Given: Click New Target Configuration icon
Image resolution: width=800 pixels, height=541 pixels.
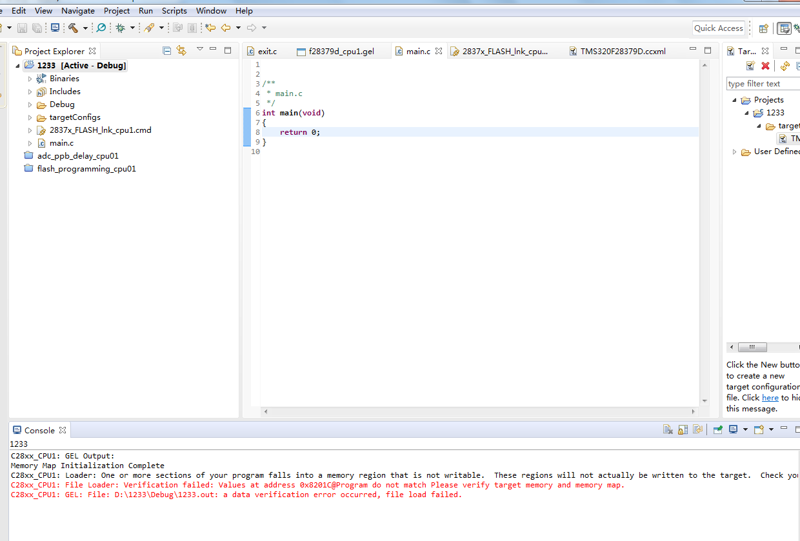Looking at the screenshot, I should click(x=750, y=66).
